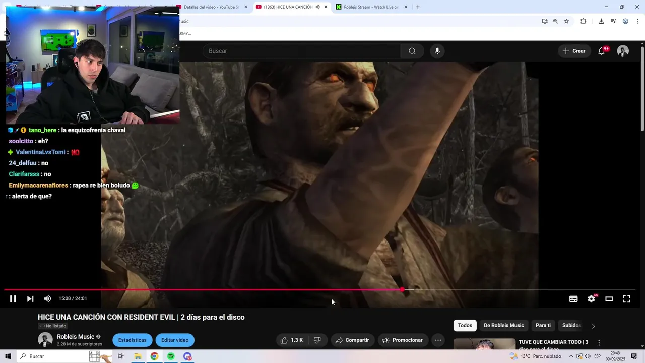
Task: Focus the Buscar search field on YouTube
Action: coord(301,51)
